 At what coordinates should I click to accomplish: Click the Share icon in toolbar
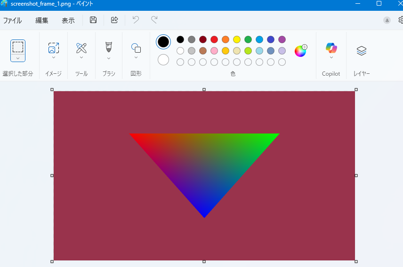[114, 20]
